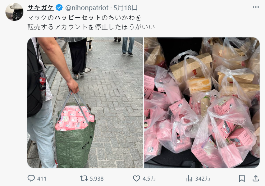The image size is (265, 186).
Task: Open the view analytics bar icon
Action: click(189, 178)
